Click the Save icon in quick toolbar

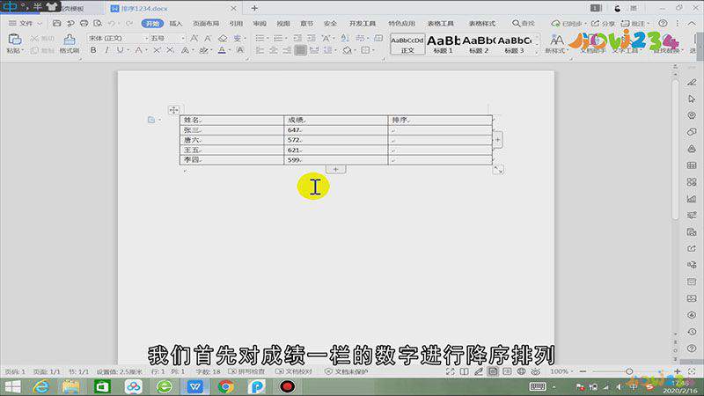(x=56, y=23)
